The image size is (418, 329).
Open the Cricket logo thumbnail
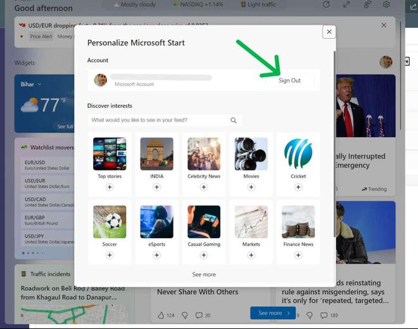tap(298, 153)
